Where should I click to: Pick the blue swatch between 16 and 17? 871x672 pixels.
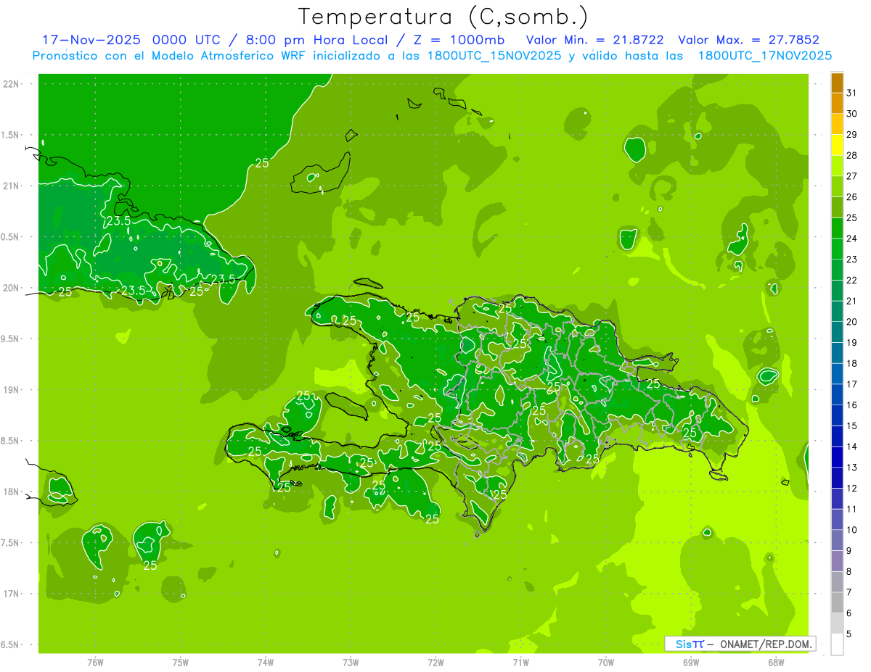pos(837,395)
